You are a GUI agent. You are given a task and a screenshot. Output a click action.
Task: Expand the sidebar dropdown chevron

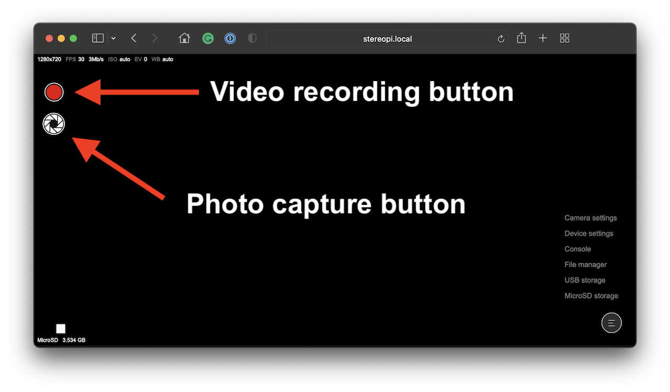(114, 38)
